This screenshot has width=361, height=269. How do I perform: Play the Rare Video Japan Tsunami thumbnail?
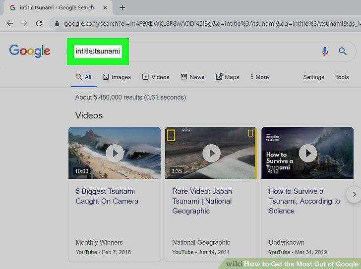(x=211, y=153)
